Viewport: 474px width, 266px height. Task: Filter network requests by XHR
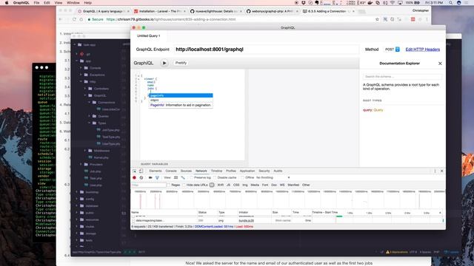coord(221,185)
